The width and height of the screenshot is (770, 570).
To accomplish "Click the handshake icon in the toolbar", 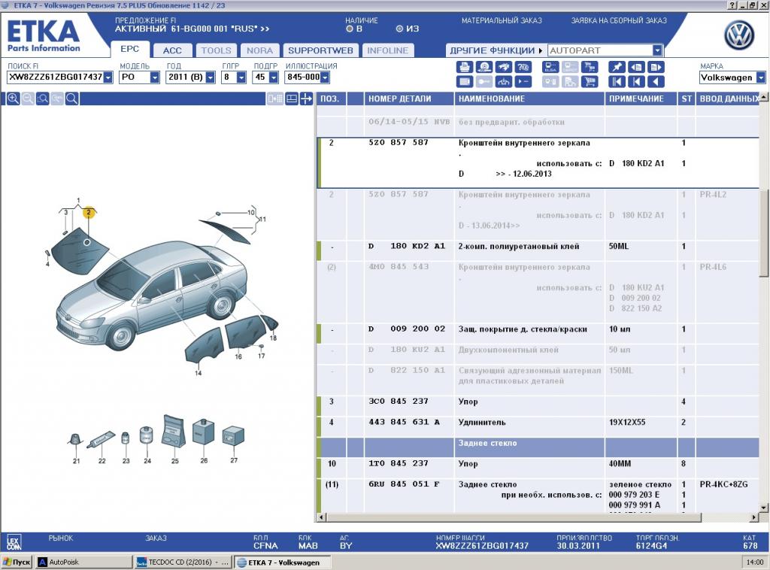I will [503, 67].
